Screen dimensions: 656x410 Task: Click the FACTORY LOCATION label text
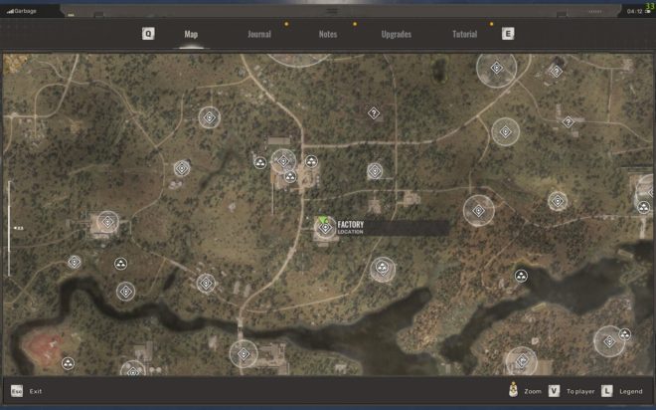coord(351,228)
